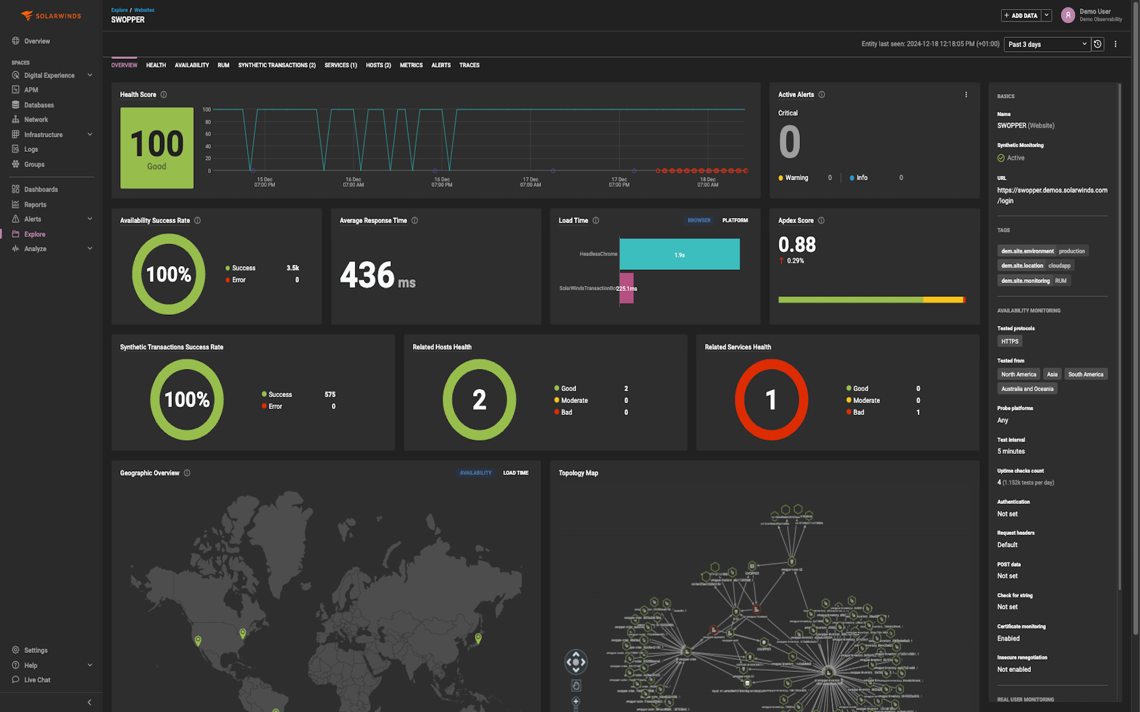This screenshot has width=1140, height=712.
Task: Open the Dashboards section in the sidebar
Action: [x=41, y=189]
